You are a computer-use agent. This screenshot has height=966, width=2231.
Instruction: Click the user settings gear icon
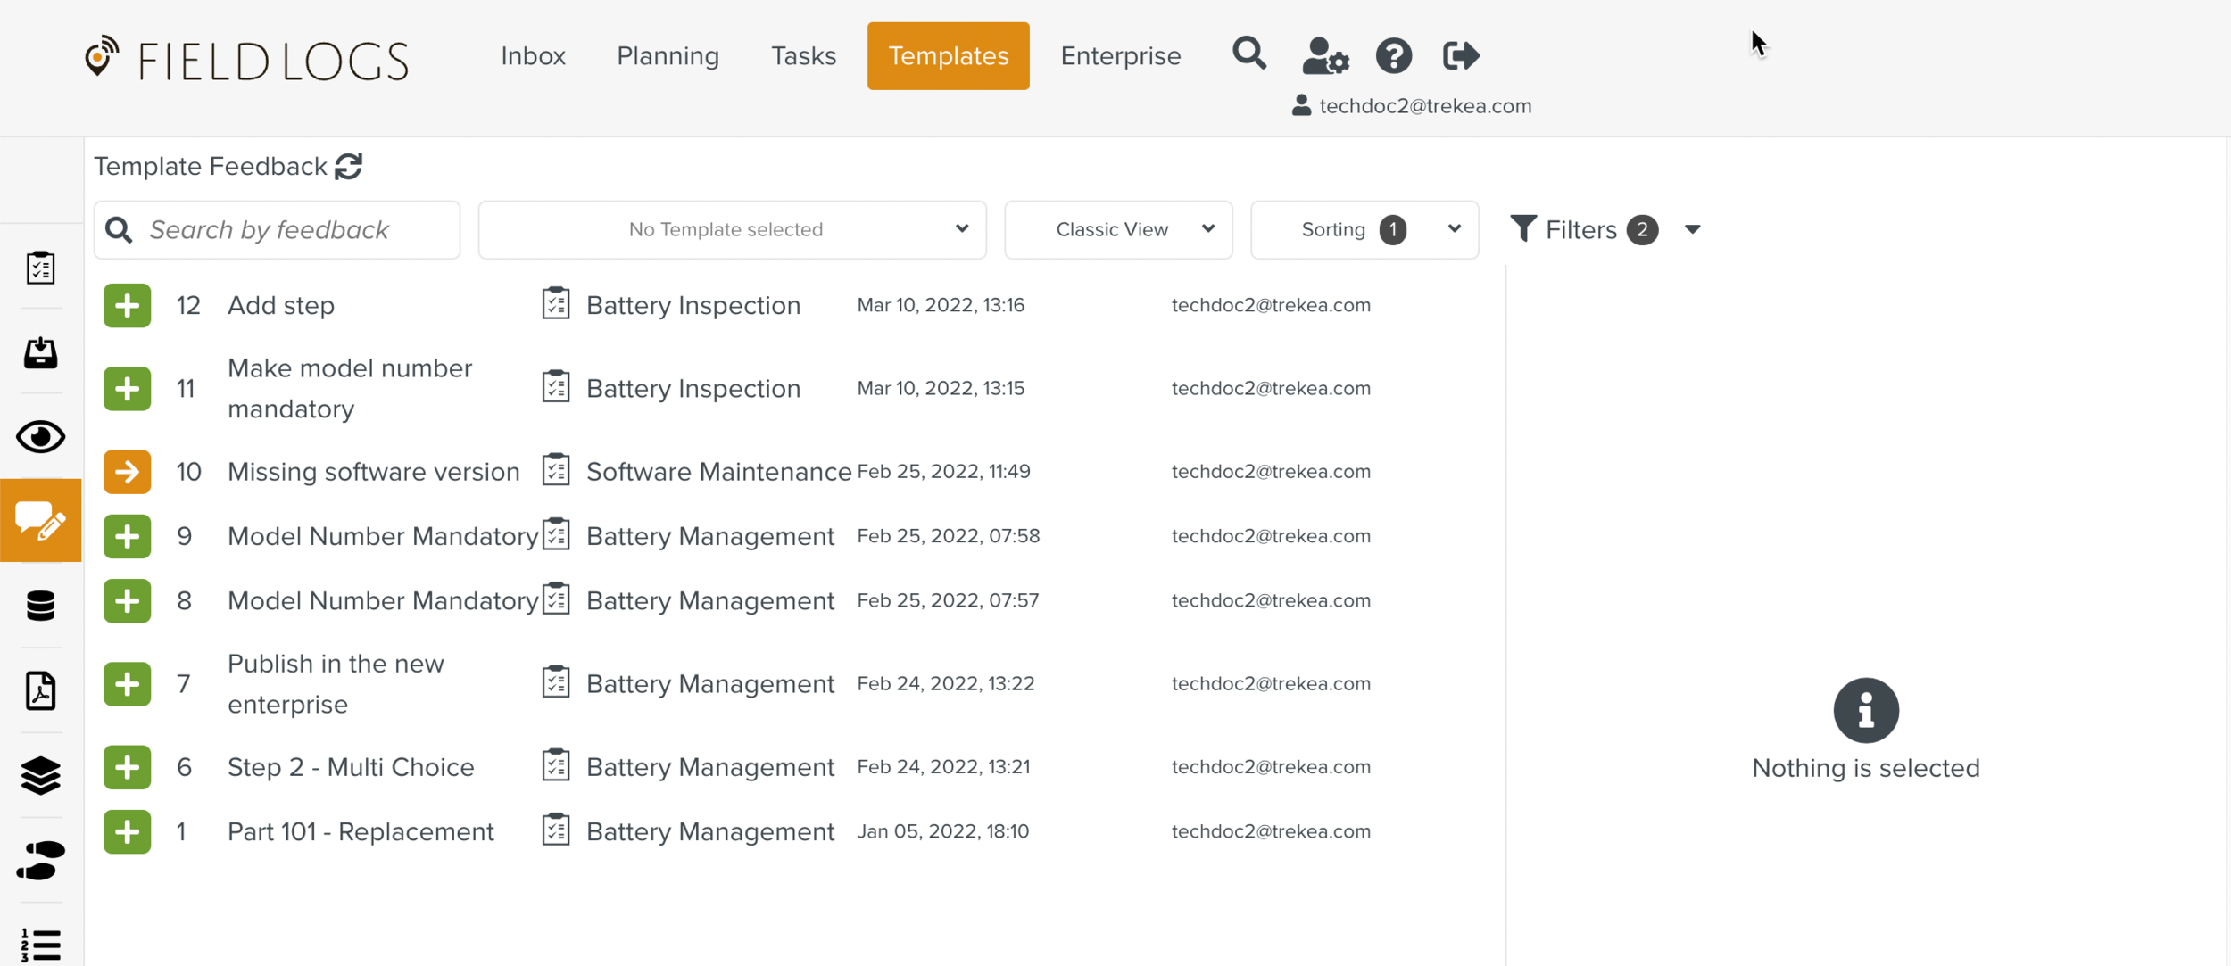point(1324,56)
